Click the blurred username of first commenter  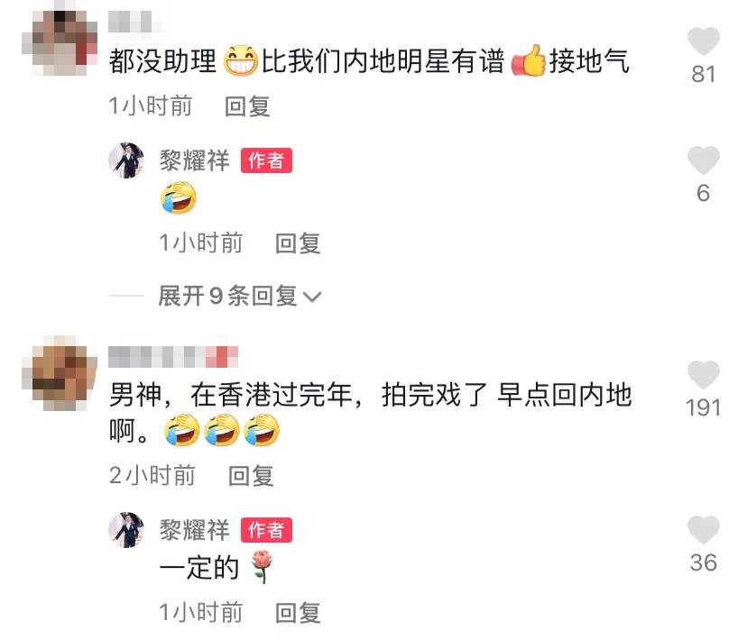click(x=134, y=23)
